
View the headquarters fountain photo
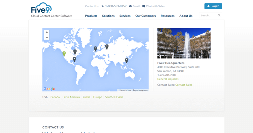pyautogui.click(x=184, y=43)
